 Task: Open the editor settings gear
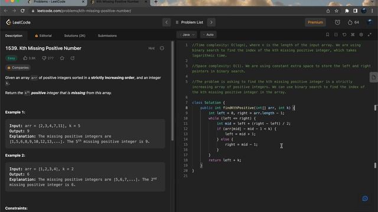(361, 35)
